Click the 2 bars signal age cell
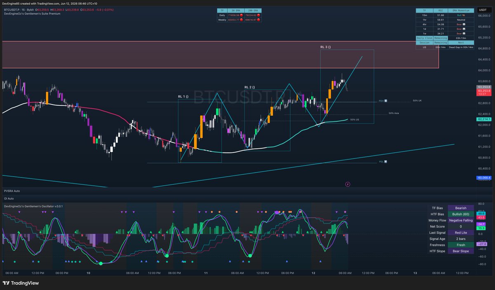The width and height of the screenshot is (495, 290). pyautogui.click(x=461, y=239)
